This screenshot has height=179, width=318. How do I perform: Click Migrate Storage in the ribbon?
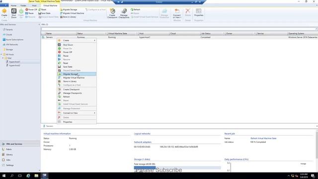click(x=69, y=9)
